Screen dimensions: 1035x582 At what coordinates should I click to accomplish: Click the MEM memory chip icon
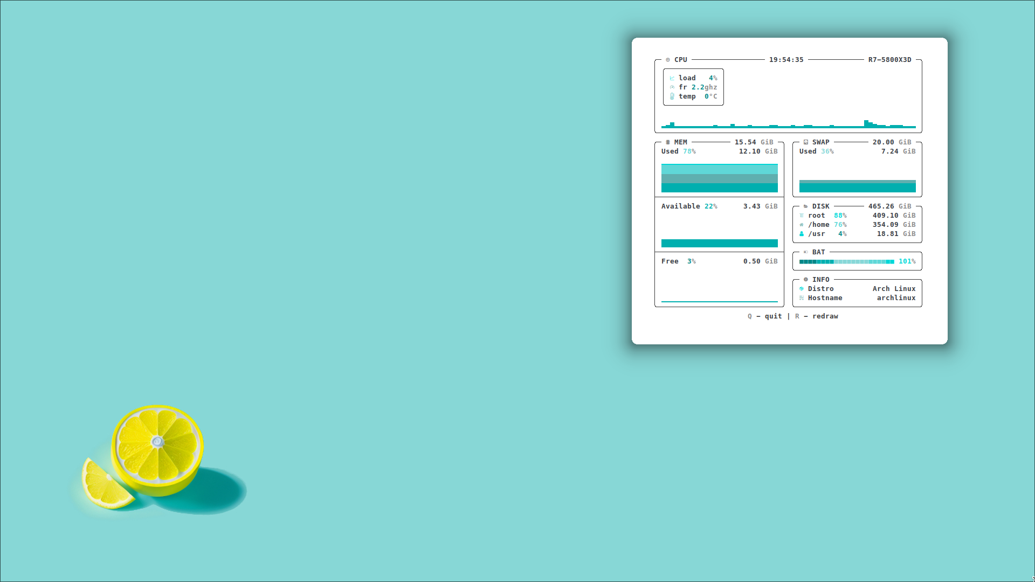pyautogui.click(x=668, y=142)
